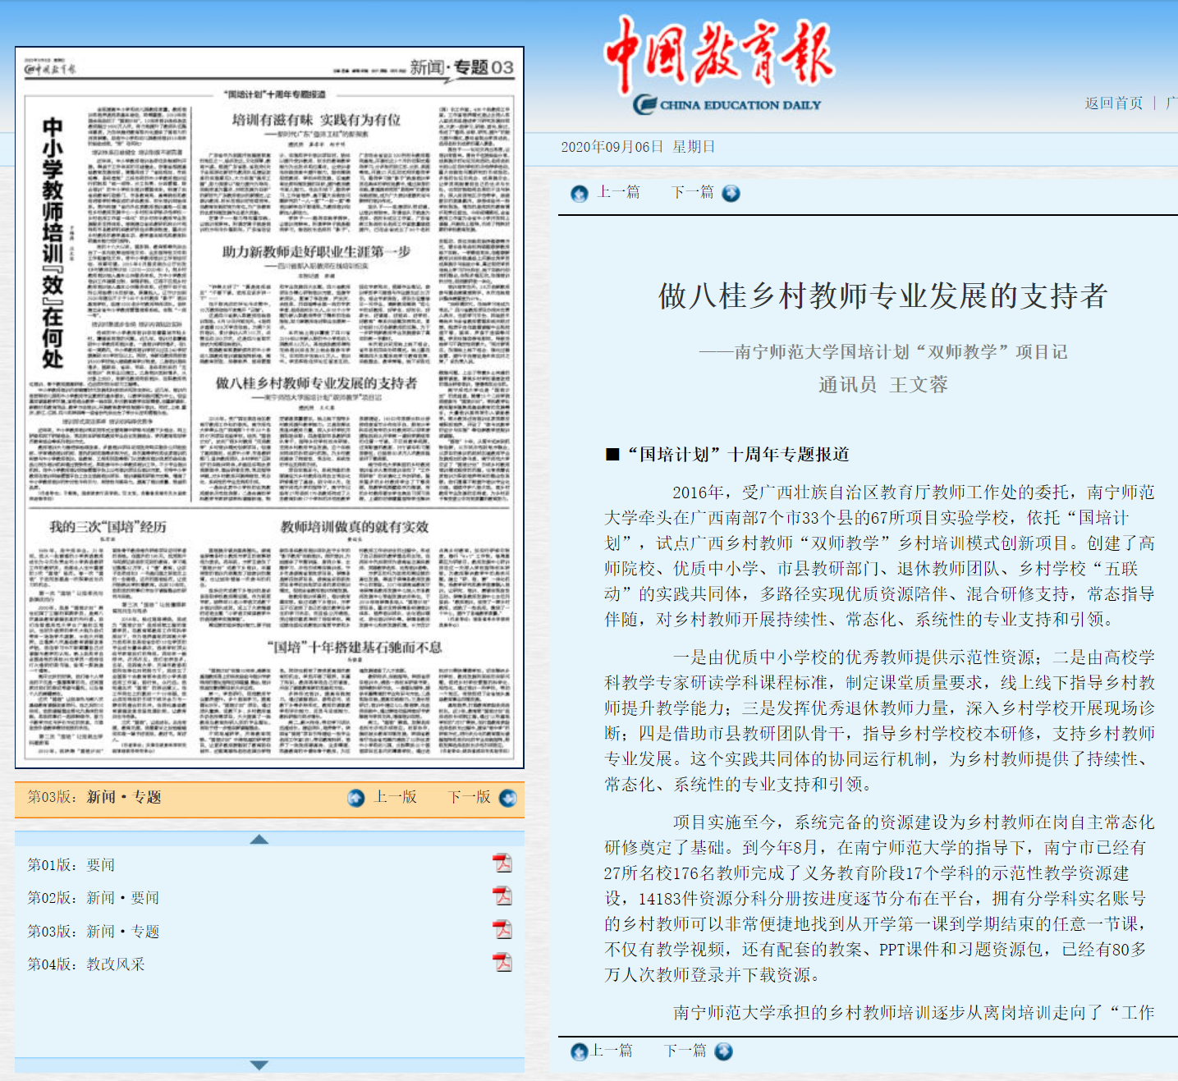Open article 助力新教师走好职业生涯第一步 on thumbnail
Screen dimensions: 1178x1081
[316, 251]
